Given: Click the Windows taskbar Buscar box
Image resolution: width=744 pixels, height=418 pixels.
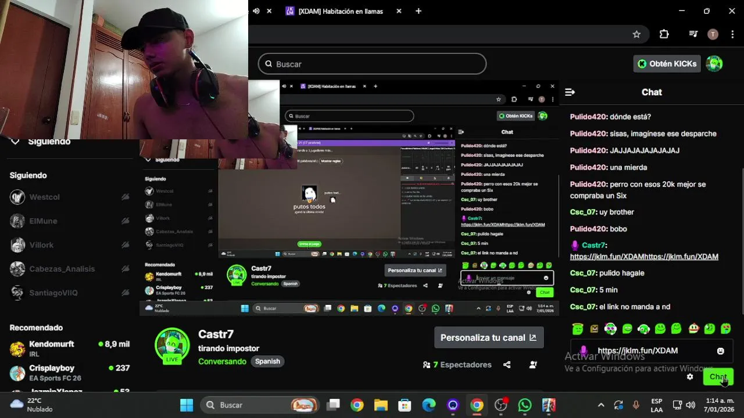Looking at the screenshot, I should pyautogui.click(x=260, y=405).
